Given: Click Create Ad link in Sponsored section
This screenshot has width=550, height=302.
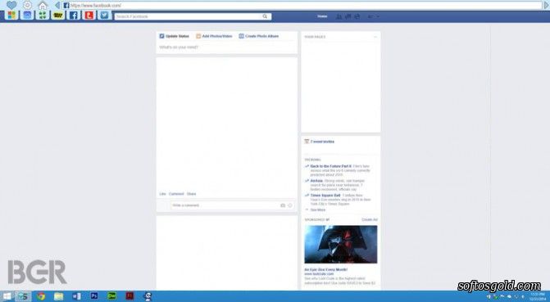Looking at the screenshot, I should point(370,219).
